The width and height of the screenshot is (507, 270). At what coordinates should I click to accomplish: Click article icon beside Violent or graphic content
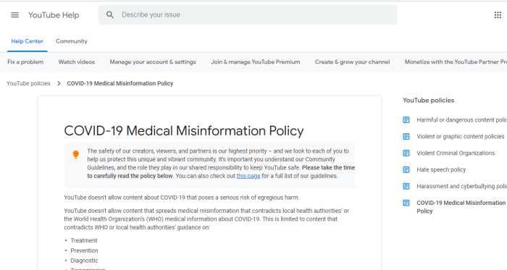406,137
